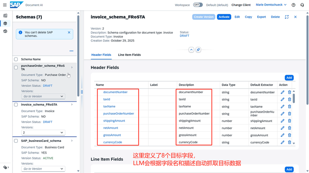Viewport: 309px width, 173px height.
Task: Export the invoice schema
Action: (x=261, y=17)
